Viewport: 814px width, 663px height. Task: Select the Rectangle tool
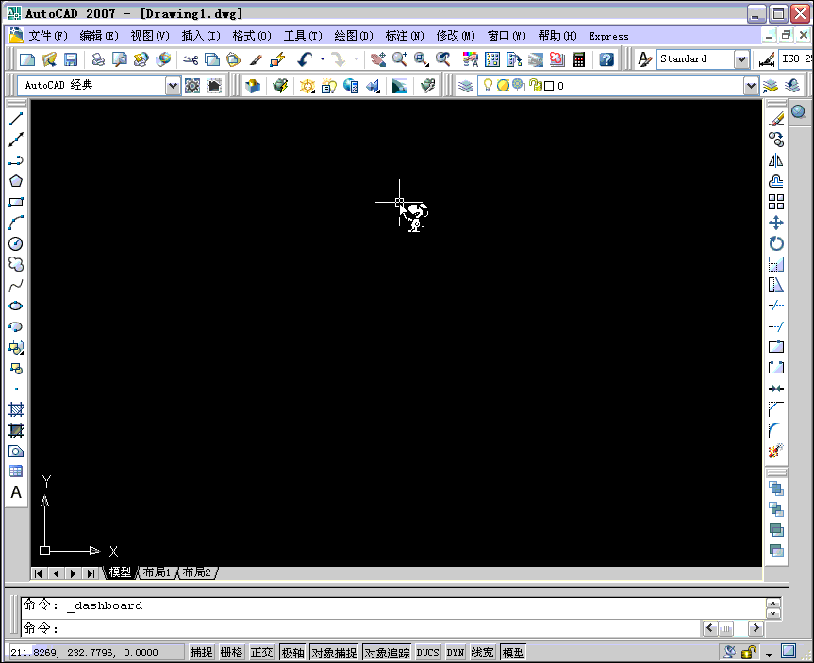point(16,201)
